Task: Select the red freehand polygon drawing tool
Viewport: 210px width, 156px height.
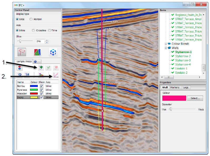Action: (x=22, y=52)
